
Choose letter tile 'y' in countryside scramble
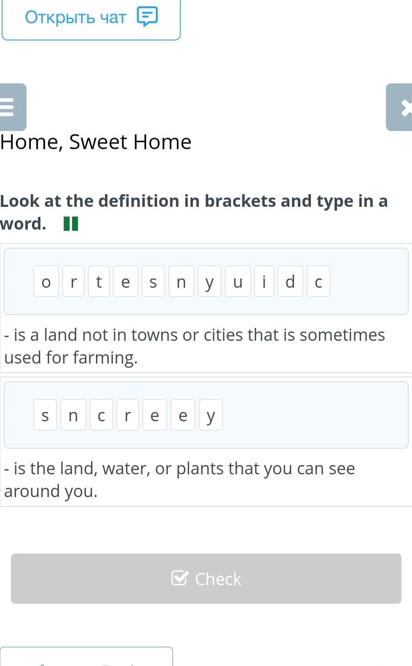[209, 281]
